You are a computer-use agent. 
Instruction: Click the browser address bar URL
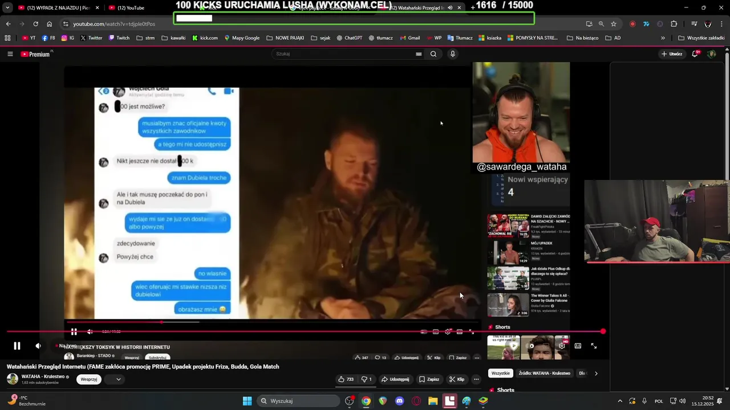pyautogui.click(x=114, y=24)
